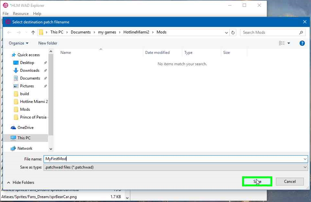Save the patch as MyFirstMod

coord(257,182)
